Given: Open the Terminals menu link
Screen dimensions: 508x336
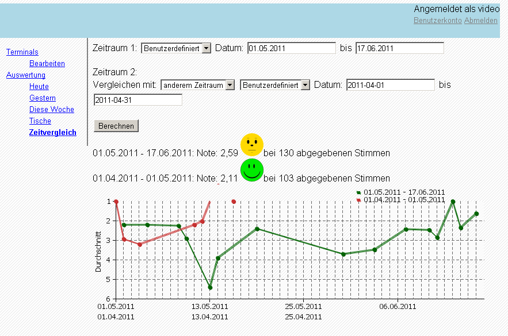Looking at the screenshot, I should [22, 52].
